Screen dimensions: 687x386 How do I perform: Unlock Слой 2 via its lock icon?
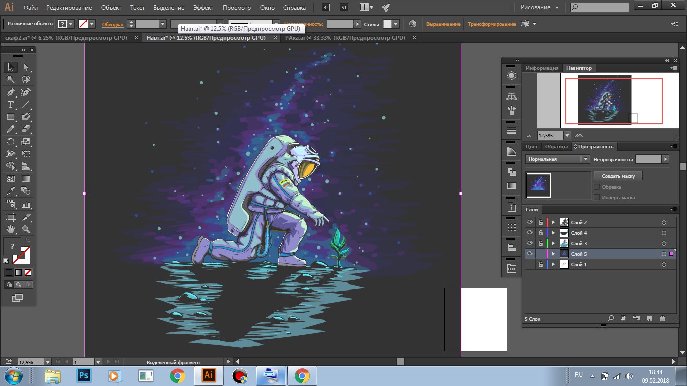(x=540, y=222)
